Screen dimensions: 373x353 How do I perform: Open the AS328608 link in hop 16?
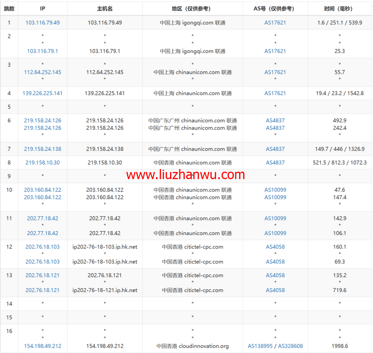(x=291, y=346)
